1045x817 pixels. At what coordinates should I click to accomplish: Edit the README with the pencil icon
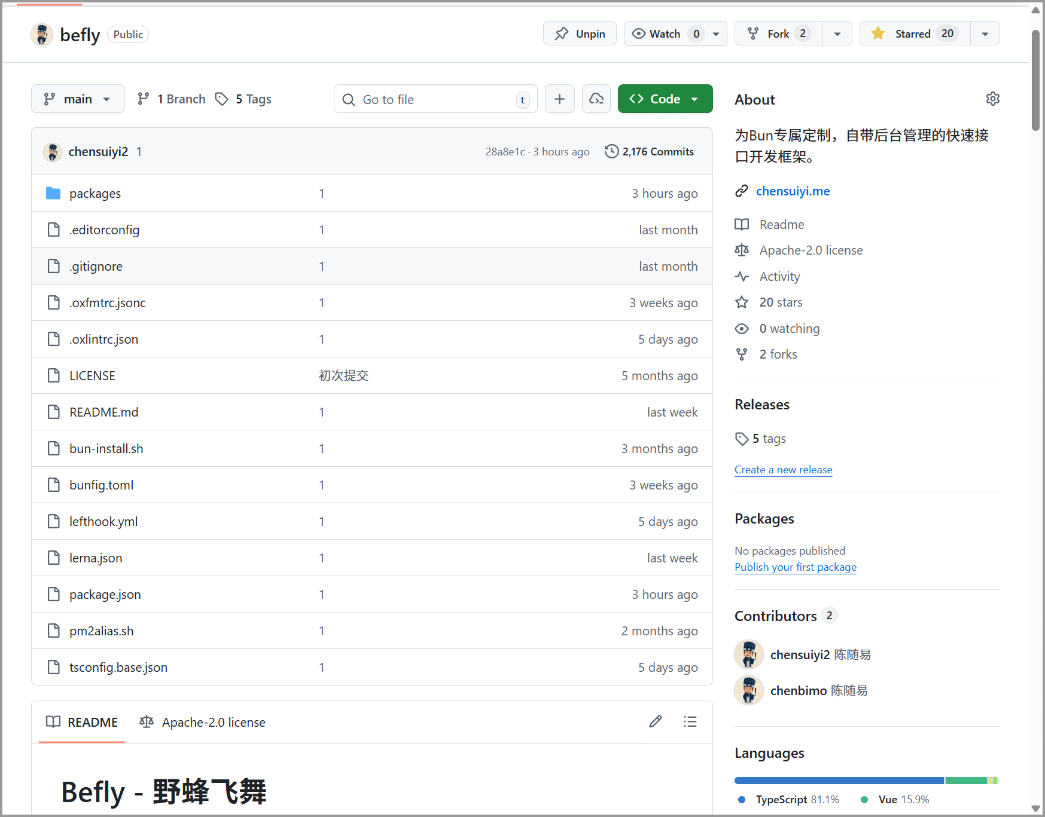point(656,722)
